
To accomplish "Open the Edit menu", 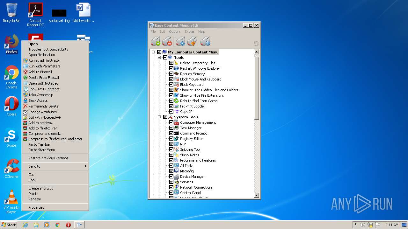I will [x=162, y=31].
